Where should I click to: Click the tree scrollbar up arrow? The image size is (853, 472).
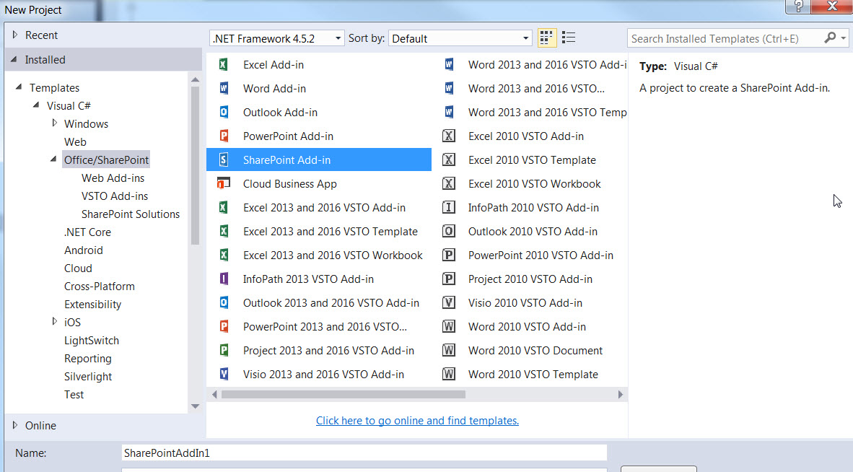click(196, 80)
